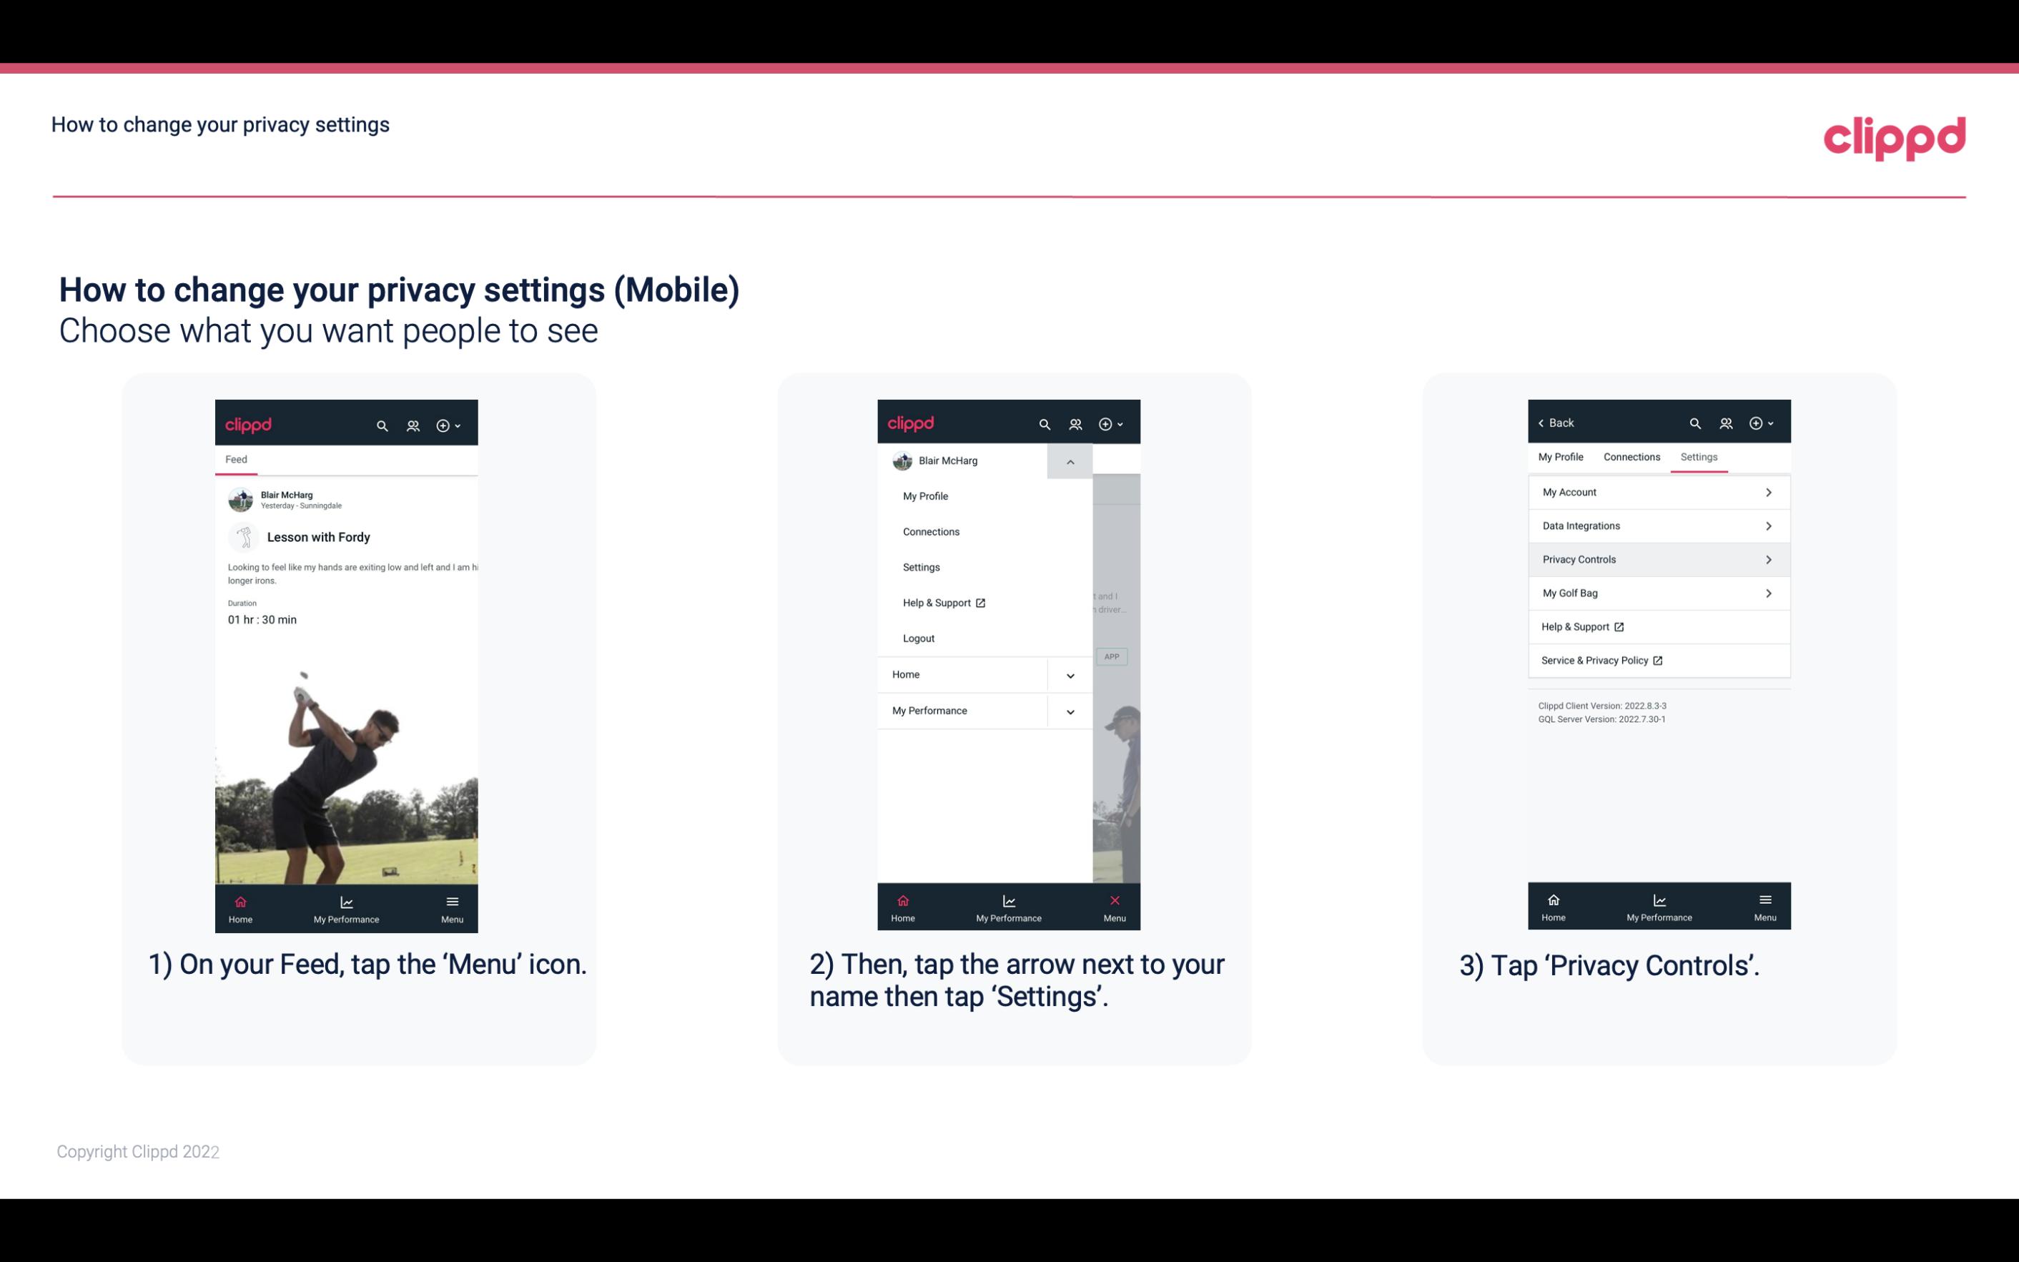Select the My Profile tab in settings

1561,456
